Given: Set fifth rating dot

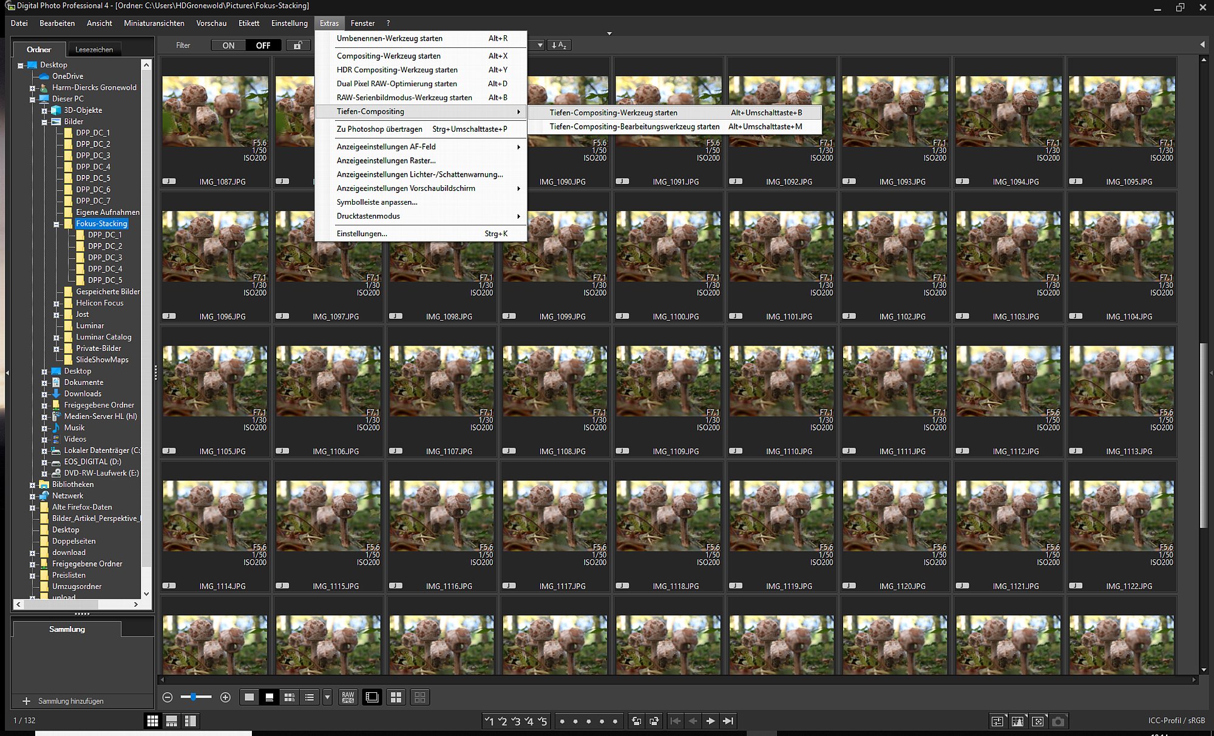Looking at the screenshot, I should tap(615, 721).
